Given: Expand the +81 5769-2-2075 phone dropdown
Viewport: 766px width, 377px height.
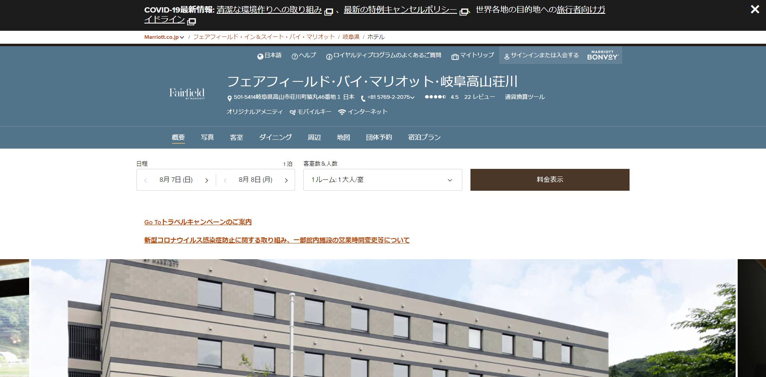Looking at the screenshot, I should point(391,97).
